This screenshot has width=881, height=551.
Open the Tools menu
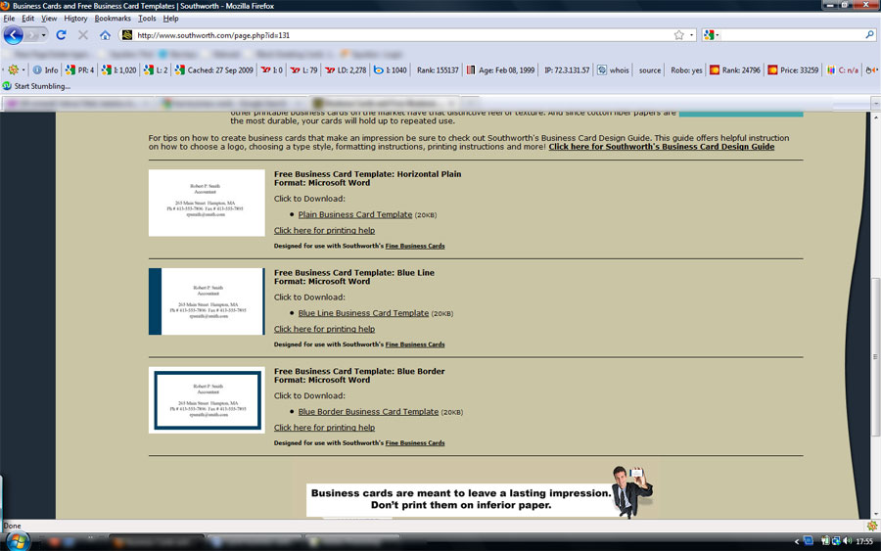(147, 18)
